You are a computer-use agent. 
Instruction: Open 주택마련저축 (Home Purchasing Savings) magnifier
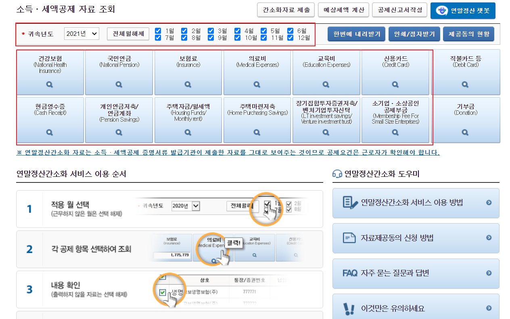click(257, 132)
